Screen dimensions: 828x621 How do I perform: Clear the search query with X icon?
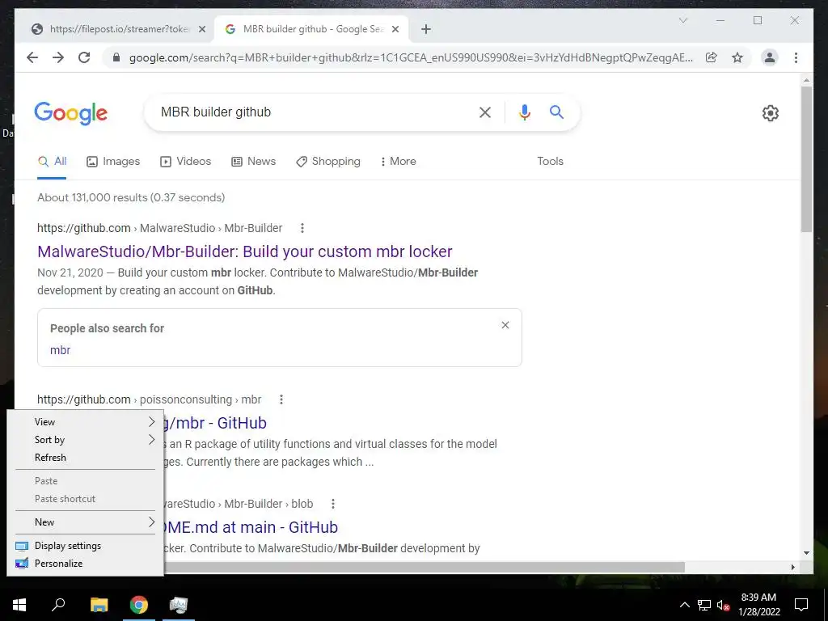pos(485,112)
